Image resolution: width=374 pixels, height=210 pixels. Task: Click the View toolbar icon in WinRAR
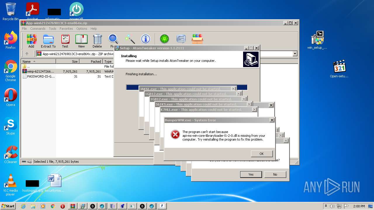[x=81, y=41]
